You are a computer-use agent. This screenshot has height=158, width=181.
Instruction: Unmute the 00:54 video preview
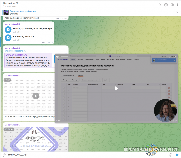coord(12,129)
